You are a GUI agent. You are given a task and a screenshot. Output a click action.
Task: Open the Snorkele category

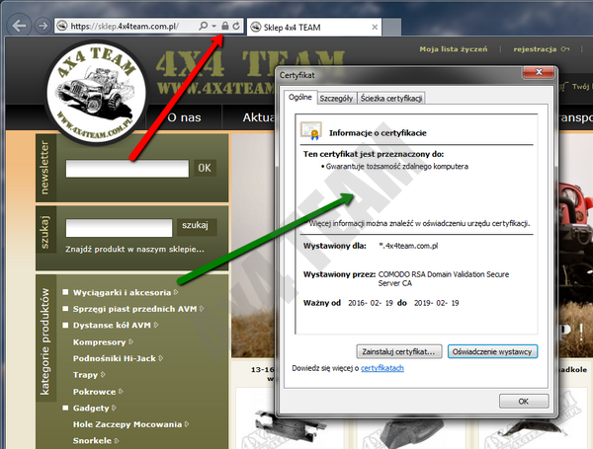92,441
